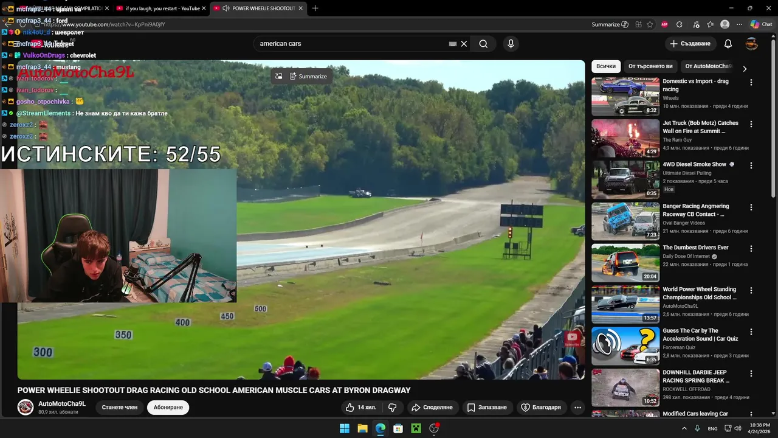Open options menu for Guess The Car video
The image size is (778, 438).
[751, 332]
